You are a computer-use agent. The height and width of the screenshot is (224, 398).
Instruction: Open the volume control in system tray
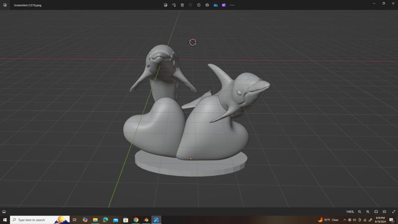point(355,220)
